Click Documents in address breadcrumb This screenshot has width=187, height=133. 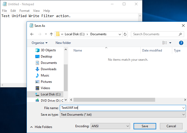(98, 34)
